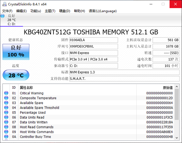Click the status orb for Available Spare

tap(6, 103)
